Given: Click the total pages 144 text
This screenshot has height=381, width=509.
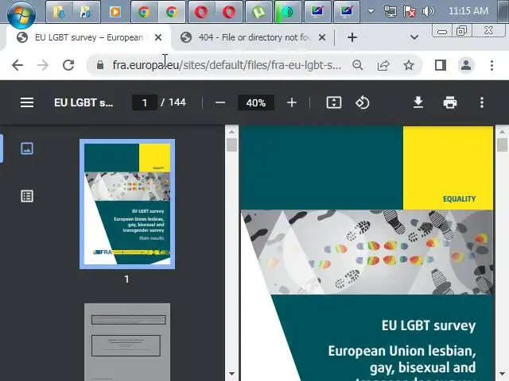Looking at the screenshot, I should 177,102.
